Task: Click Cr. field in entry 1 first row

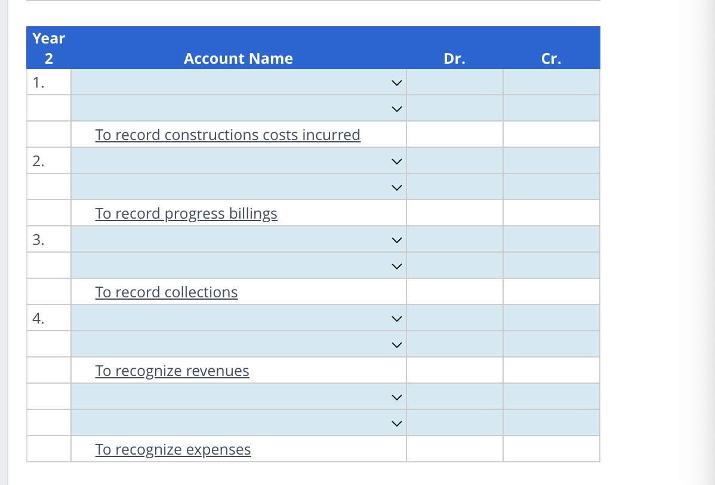Action: point(551,82)
